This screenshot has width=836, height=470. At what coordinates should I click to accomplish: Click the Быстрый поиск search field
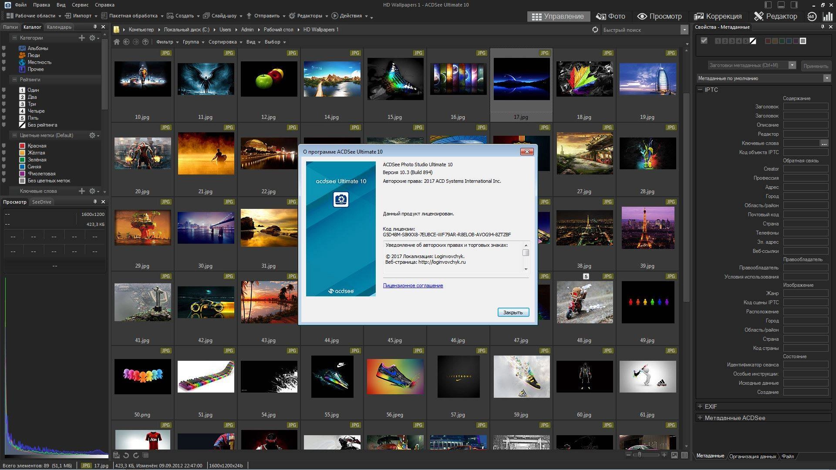pyautogui.click(x=640, y=30)
